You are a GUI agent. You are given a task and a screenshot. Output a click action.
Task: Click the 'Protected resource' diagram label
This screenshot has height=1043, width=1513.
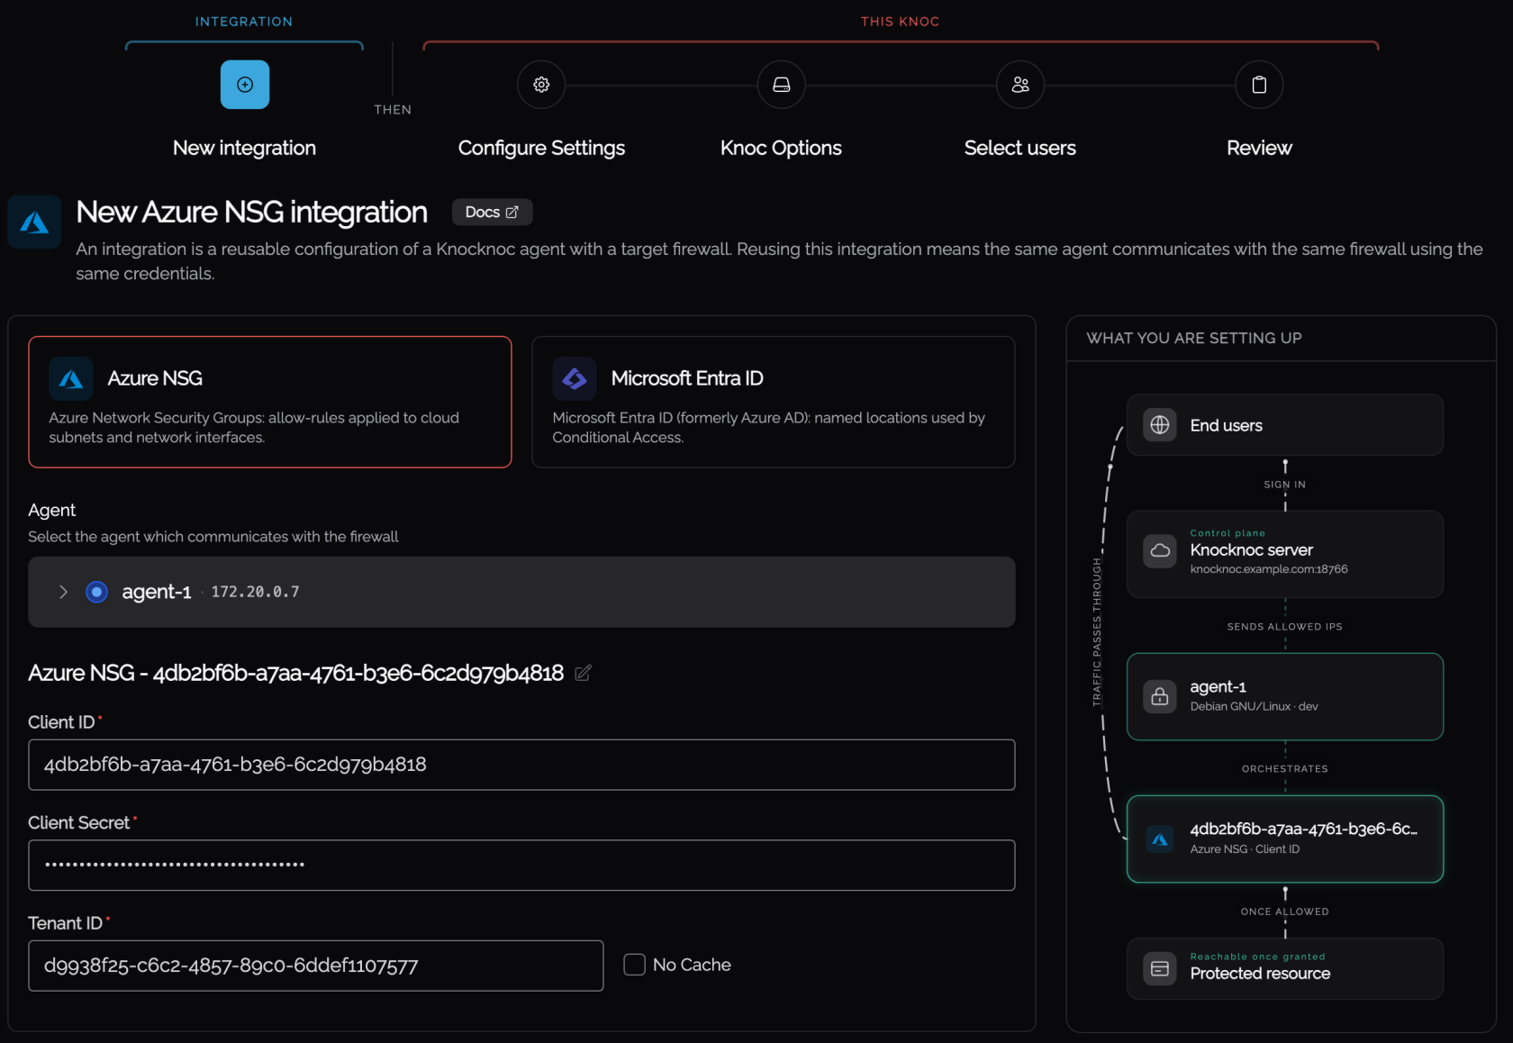1260,974
